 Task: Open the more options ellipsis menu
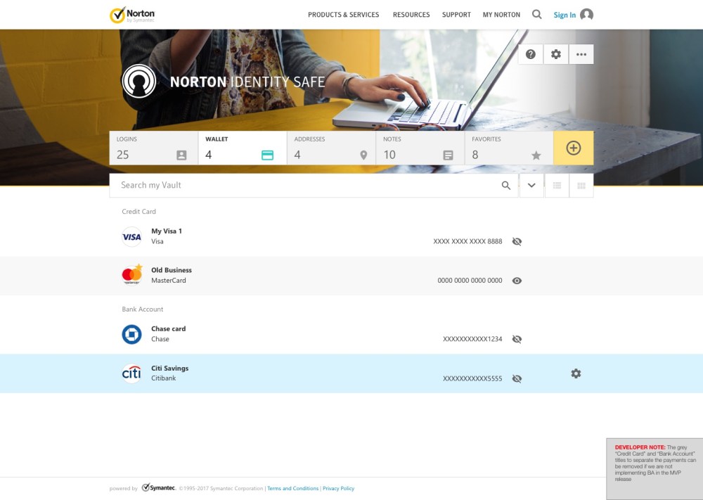581,54
